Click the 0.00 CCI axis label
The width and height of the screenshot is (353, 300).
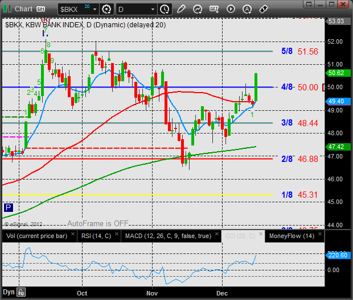(x=333, y=270)
